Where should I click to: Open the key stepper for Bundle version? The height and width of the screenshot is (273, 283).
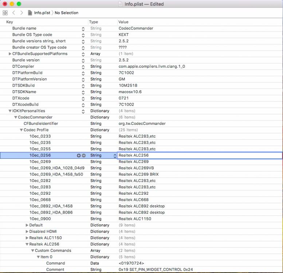[83, 60]
